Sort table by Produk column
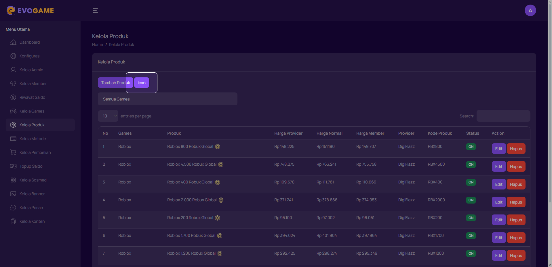 coord(174,133)
